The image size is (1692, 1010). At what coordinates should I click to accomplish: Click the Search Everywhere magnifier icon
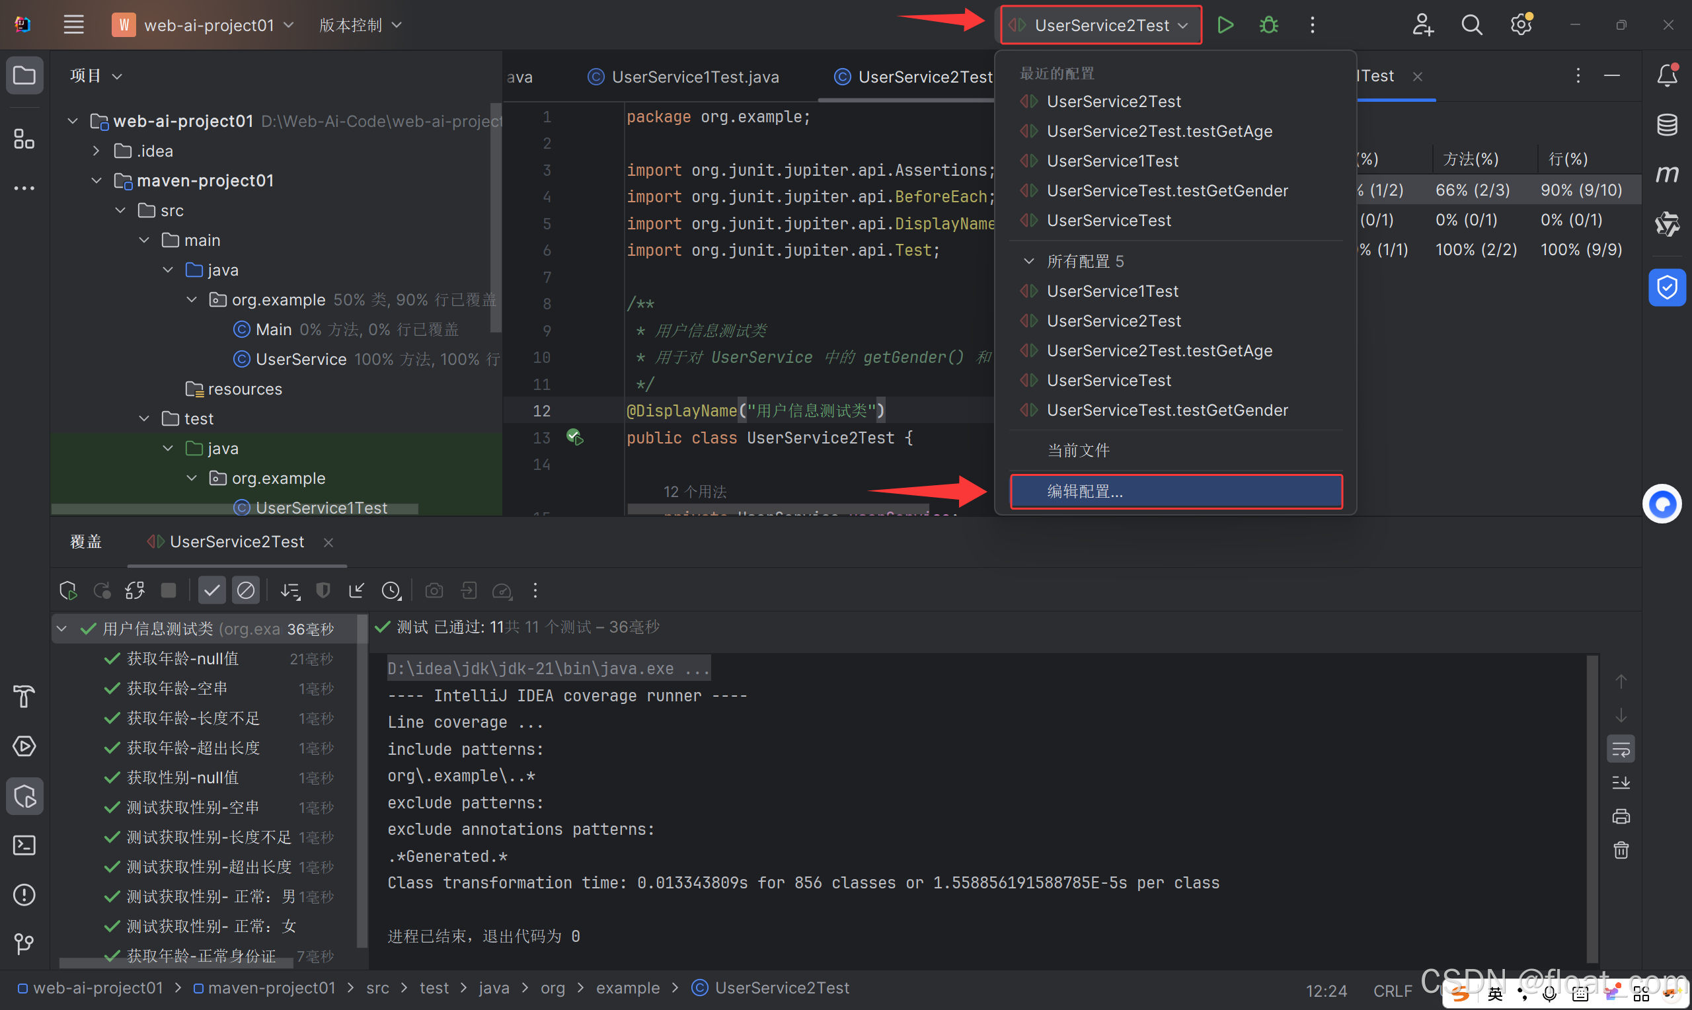1471,25
